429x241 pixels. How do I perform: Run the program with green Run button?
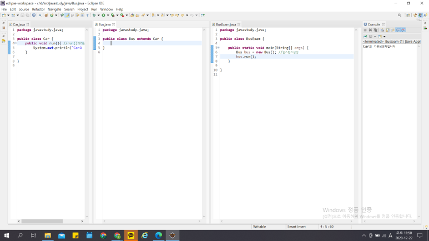tap(103, 16)
